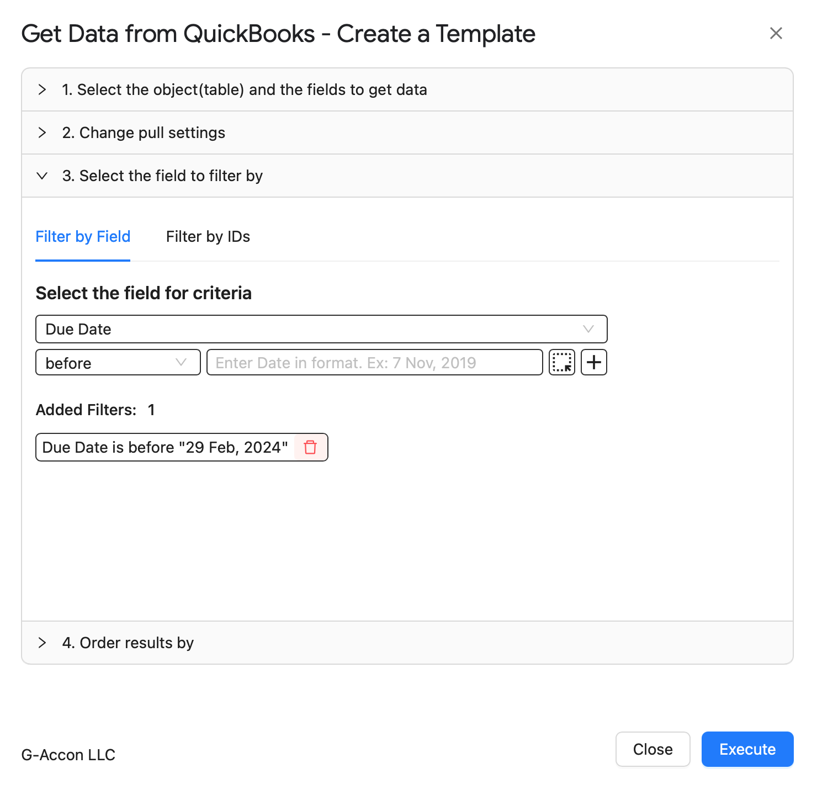
Task: Select the Filter by Field tab
Action: pos(83,237)
